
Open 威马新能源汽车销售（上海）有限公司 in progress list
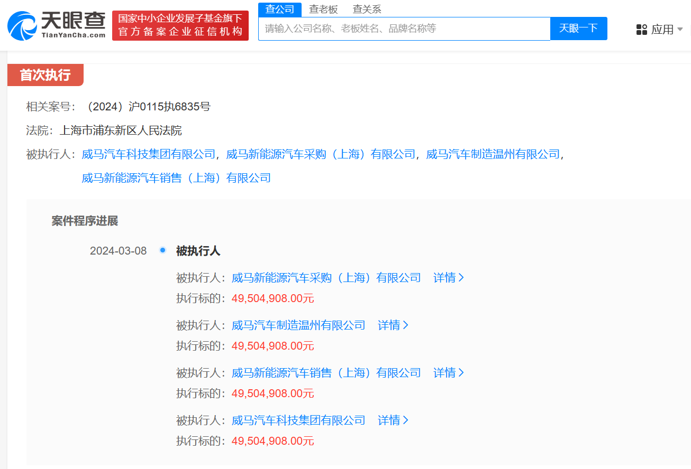coord(326,373)
